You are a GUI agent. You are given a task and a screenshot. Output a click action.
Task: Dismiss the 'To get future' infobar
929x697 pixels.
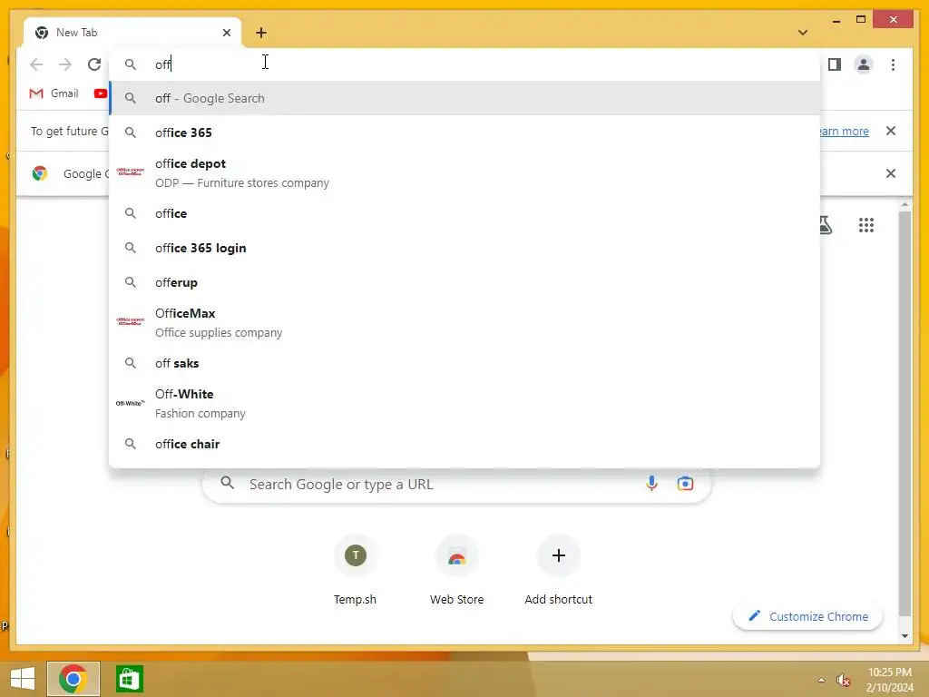click(x=891, y=131)
